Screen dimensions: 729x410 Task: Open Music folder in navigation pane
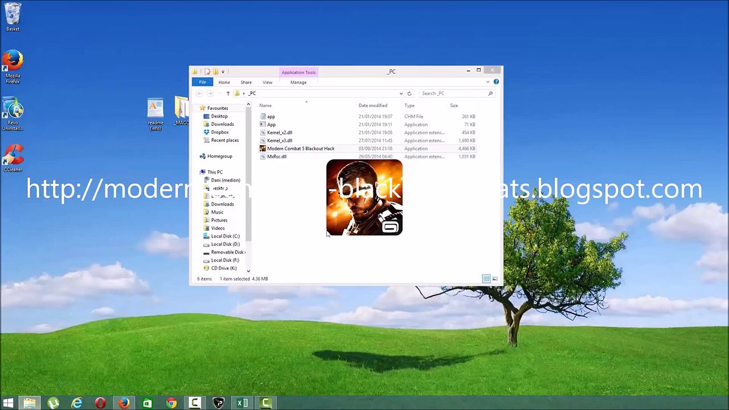pyautogui.click(x=217, y=212)
